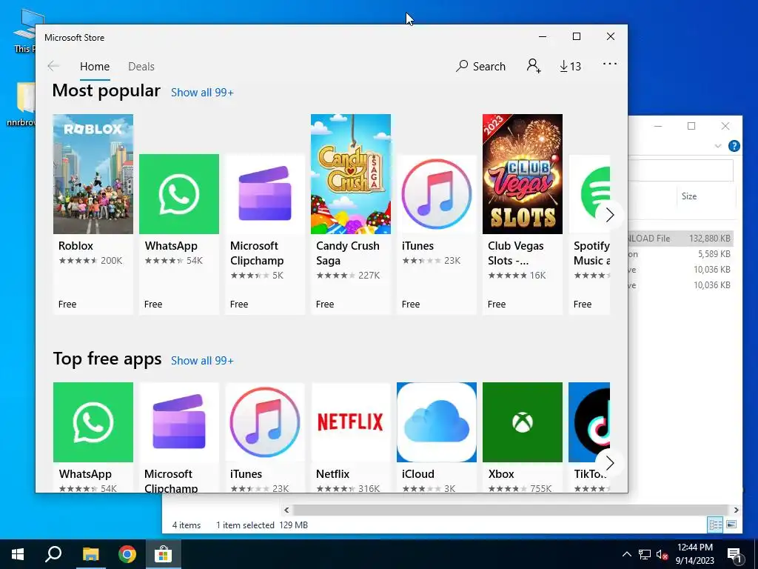The width and height of the screenshot is (758, 569).
Task: Click the Xbox title text
Action: click(501, 474)
